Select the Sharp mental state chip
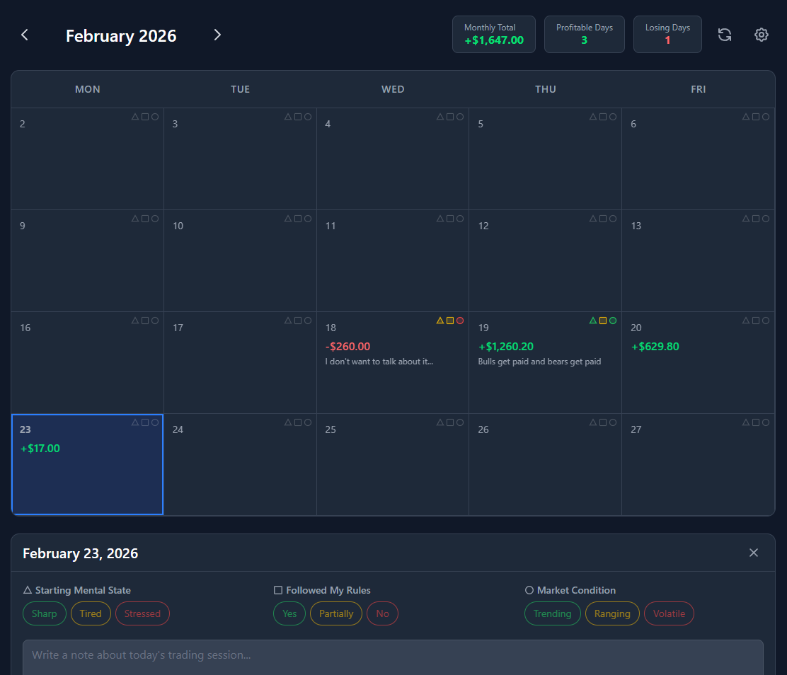This screenshot has height=675, width=787. pos(44,613)
